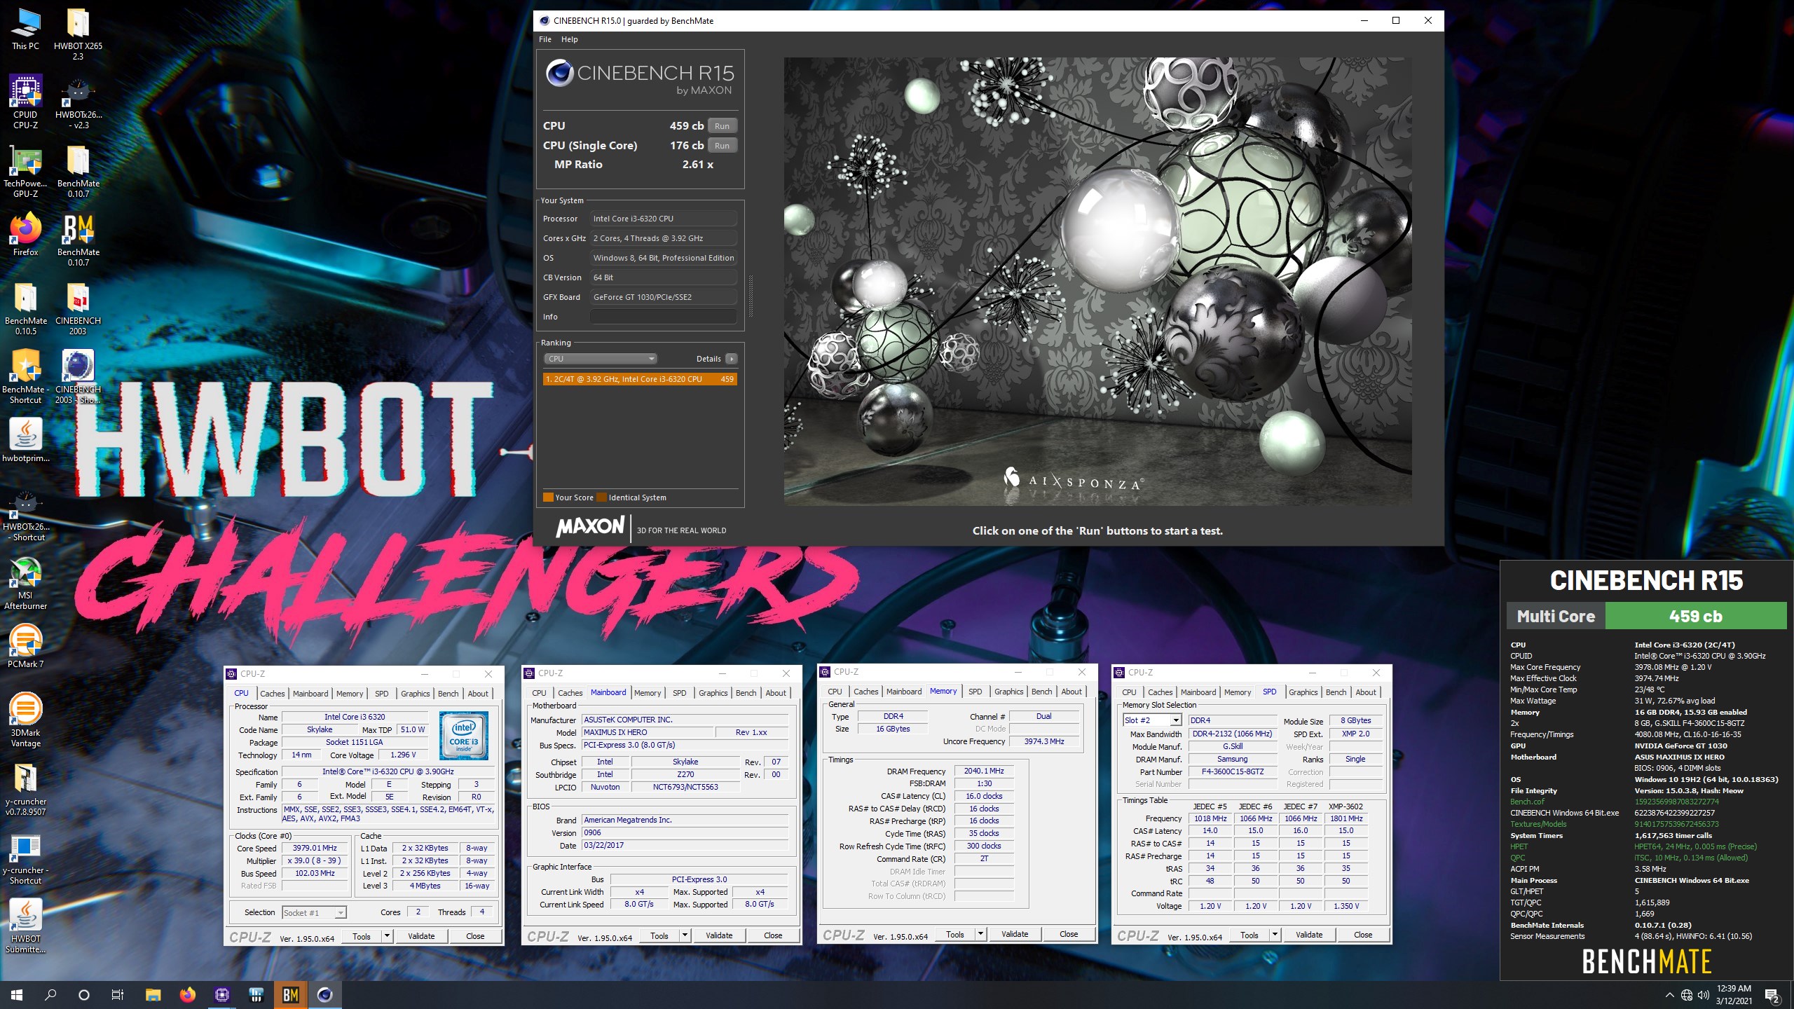
Task: Open Tools dropdown arrow in SPD CPU-Z
Action: pyautogui.click(x=1274, y=935)
